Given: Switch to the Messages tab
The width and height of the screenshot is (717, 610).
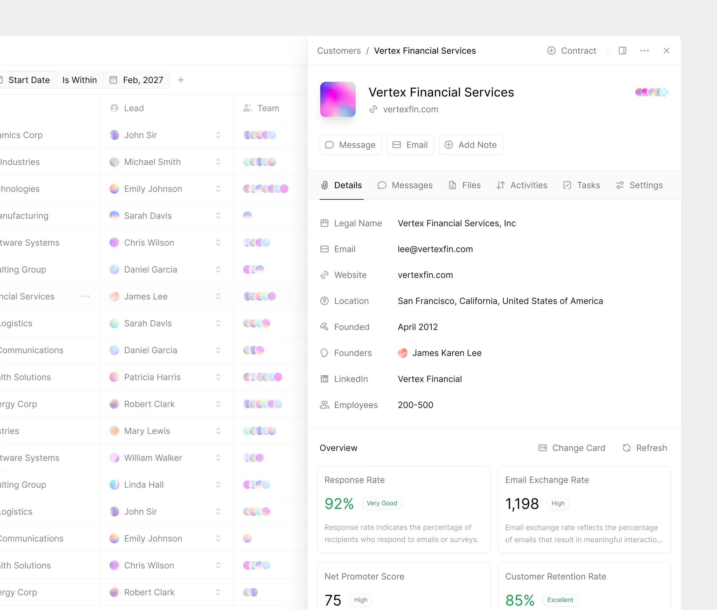Looking at the screenshot, I should point(405,185).
